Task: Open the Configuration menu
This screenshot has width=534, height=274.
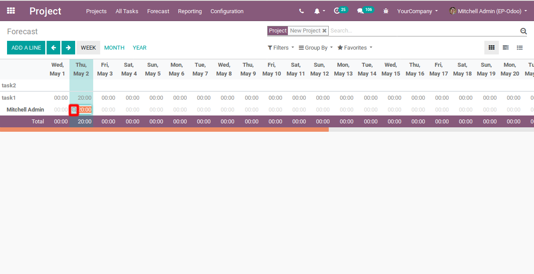Action: [227, 11]
